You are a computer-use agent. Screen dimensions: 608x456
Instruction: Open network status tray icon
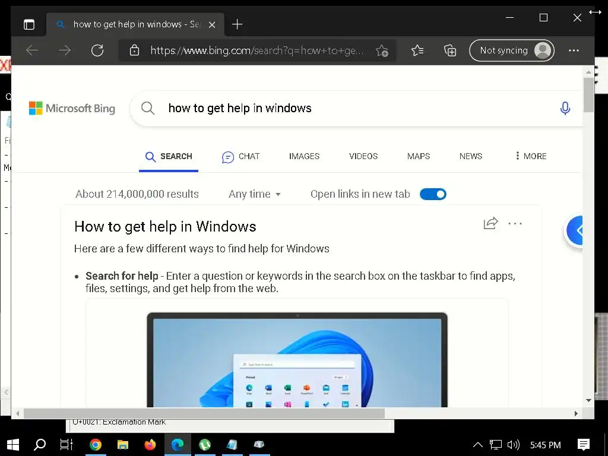pyautogui.click(x=496, y=445)
